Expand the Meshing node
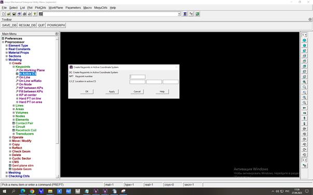 pyautogui.click(x=7, y=173)
